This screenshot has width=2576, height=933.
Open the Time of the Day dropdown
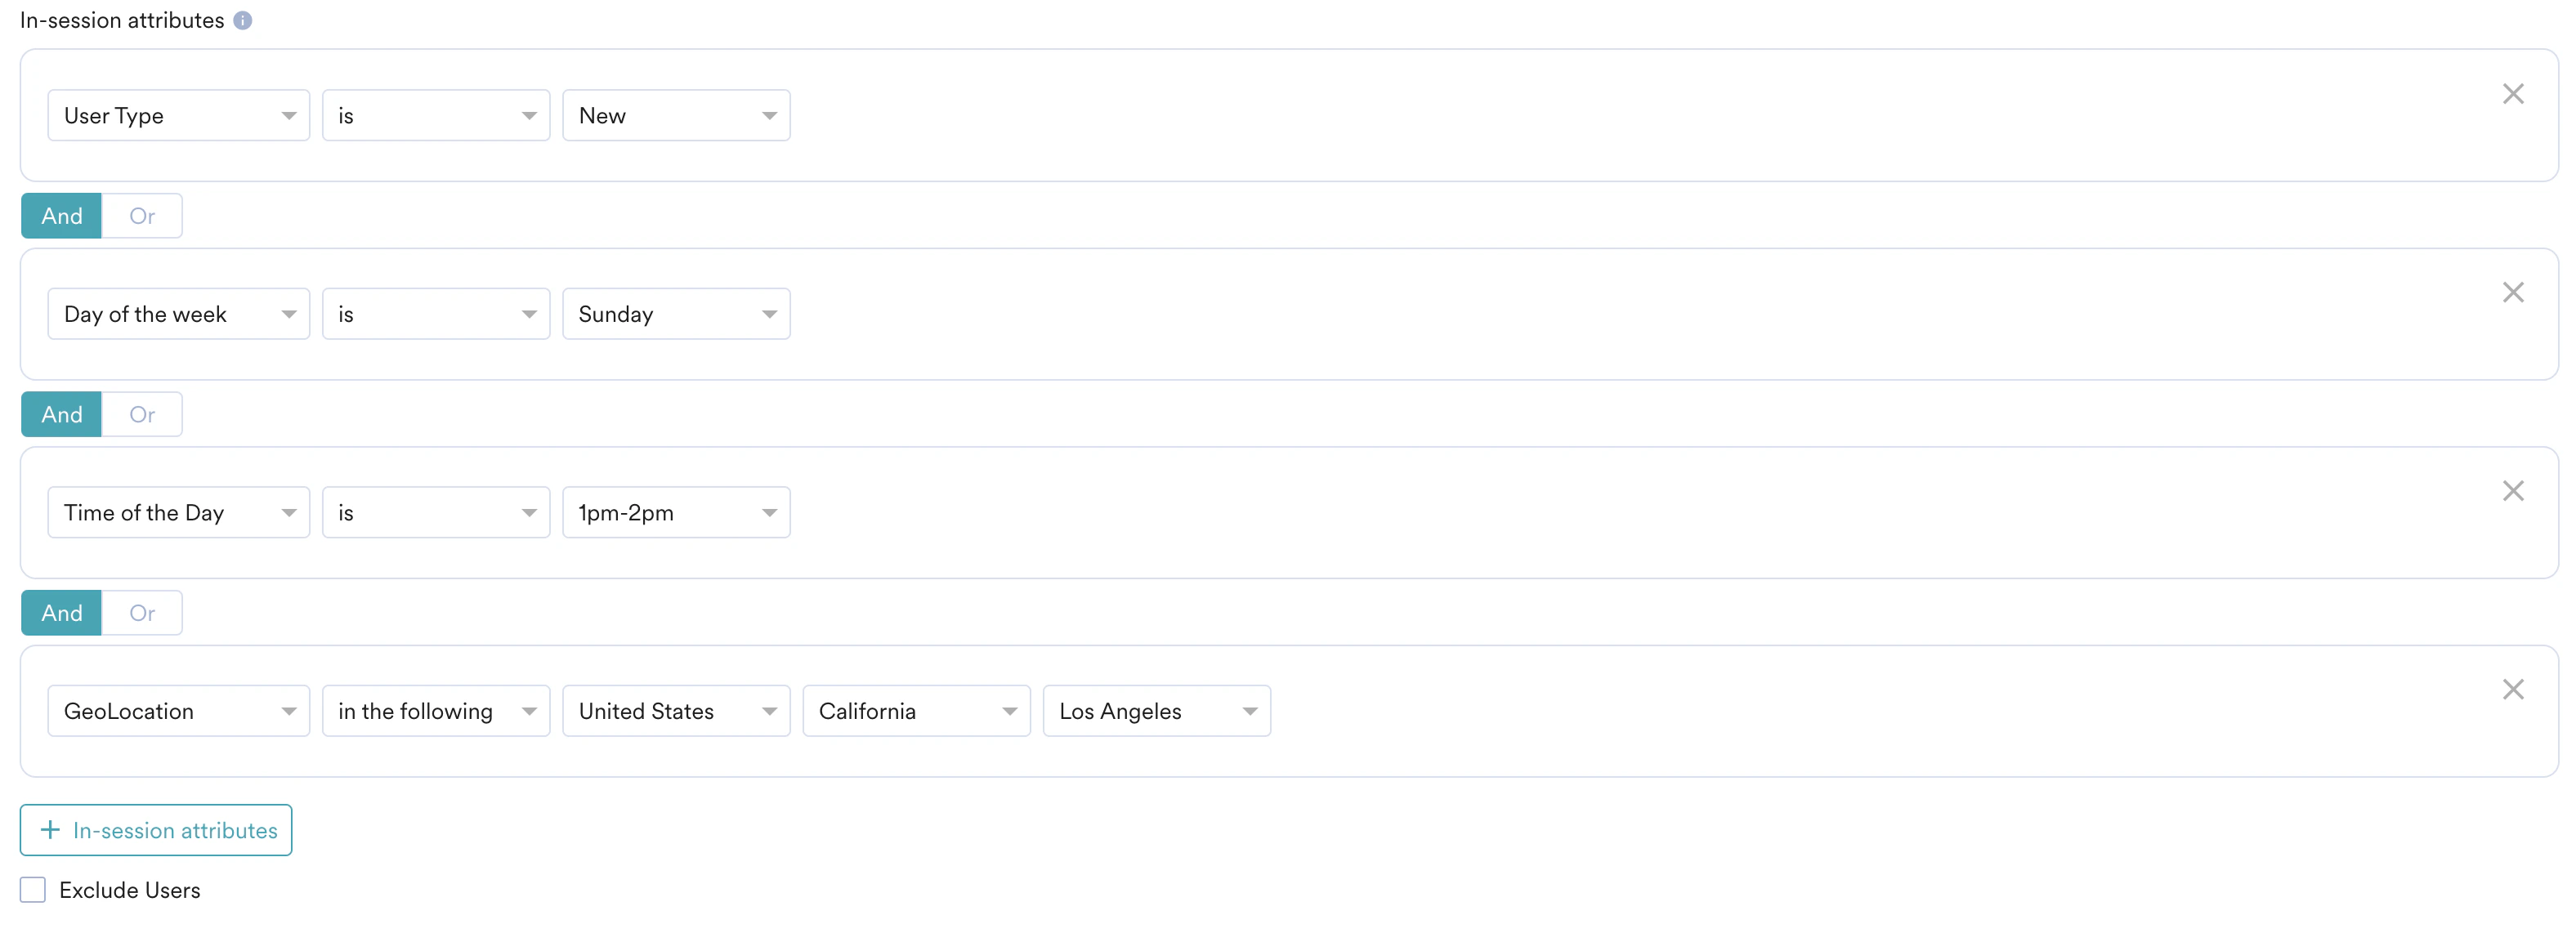pos(178,512)
